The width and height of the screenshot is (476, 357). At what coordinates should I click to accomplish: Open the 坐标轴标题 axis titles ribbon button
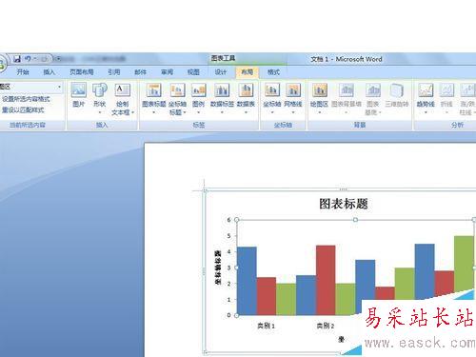177,99
